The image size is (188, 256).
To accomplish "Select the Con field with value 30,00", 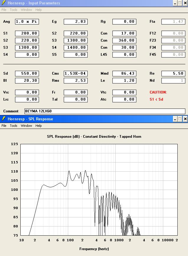I will click(x=124, y=47).
